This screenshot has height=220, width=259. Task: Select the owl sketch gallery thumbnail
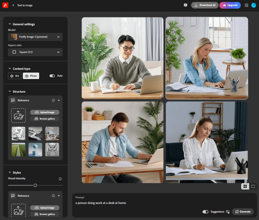click(x=52, y=149)
